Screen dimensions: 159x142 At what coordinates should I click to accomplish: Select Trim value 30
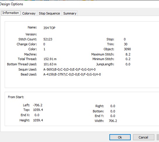click(x=125, y=44)
